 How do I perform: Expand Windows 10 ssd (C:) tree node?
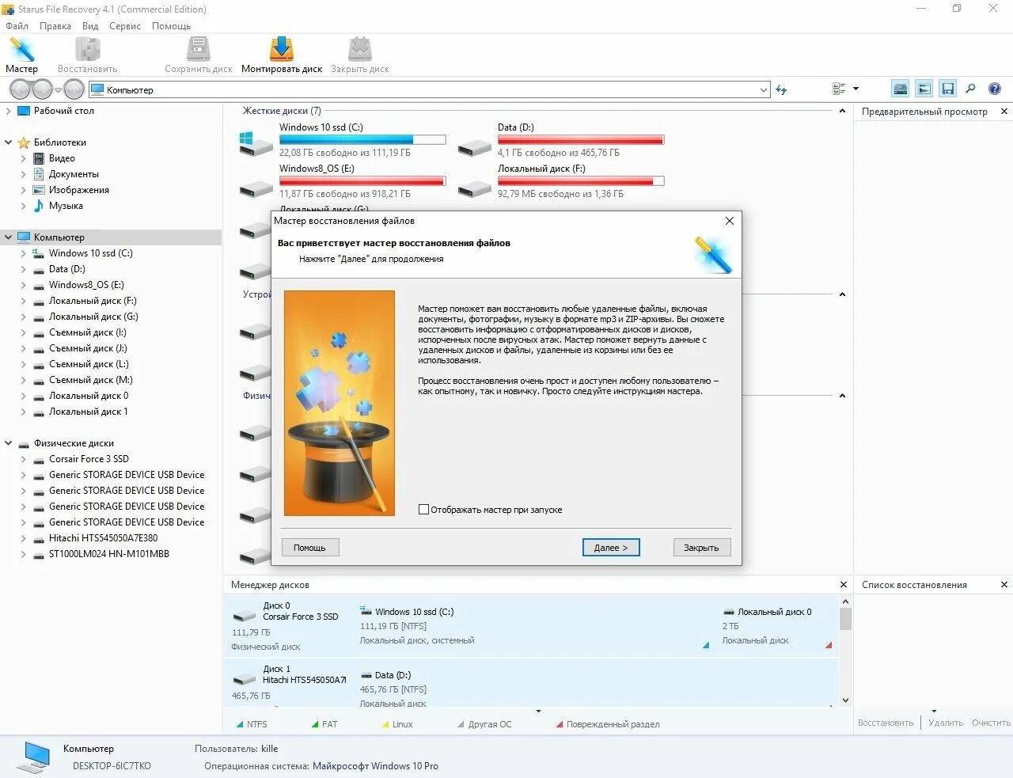(x=23, y=253)
